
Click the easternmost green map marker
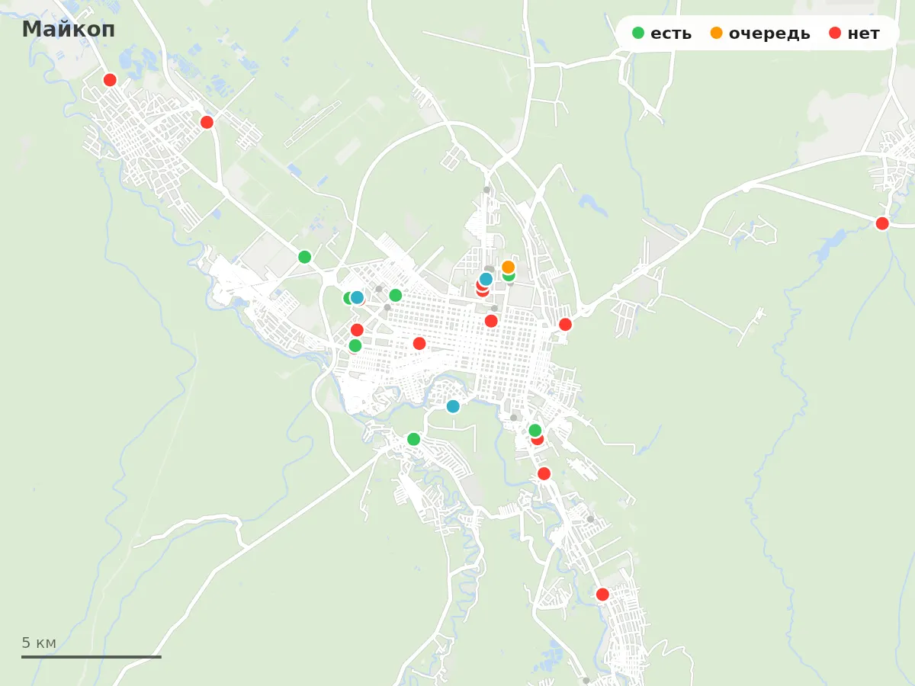coord(535,430)
